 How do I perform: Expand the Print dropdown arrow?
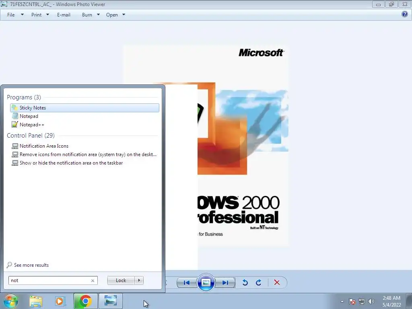(x=47, y=15)
